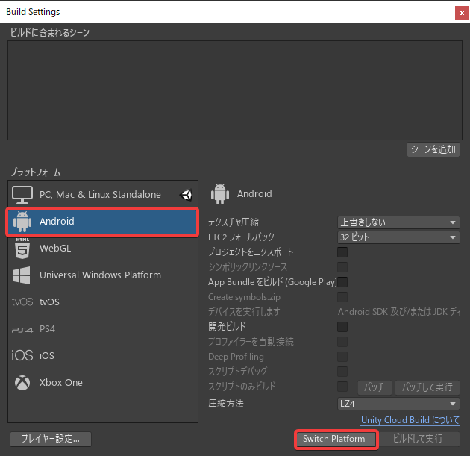Viewport: 470px width, 456px height.
Task: Click the PS4 logo icon
Action: (x=22, y=329)
